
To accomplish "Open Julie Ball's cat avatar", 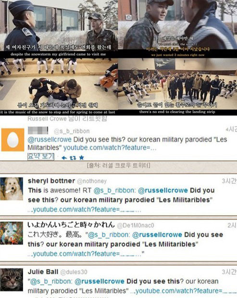I will click(12, 280).
